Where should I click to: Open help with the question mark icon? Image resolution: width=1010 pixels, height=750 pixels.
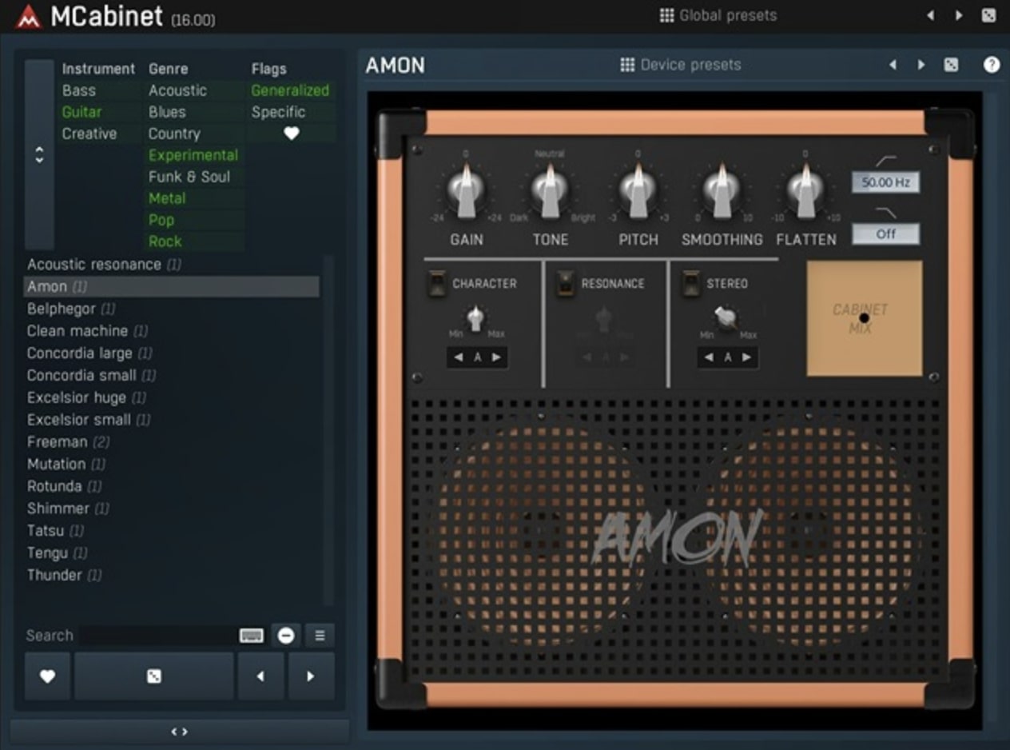pyautogui.click(x=992, y=65)
